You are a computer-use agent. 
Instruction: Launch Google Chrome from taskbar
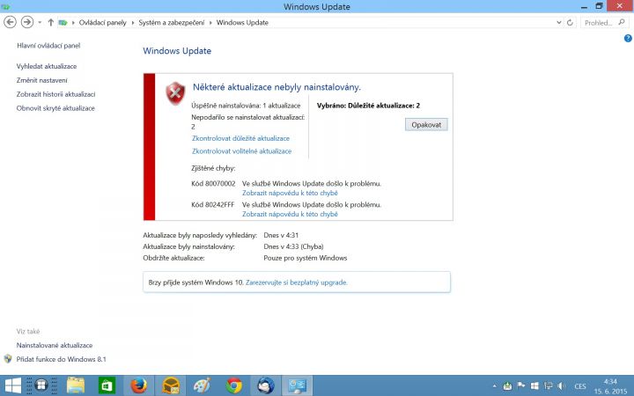(234, 385)
